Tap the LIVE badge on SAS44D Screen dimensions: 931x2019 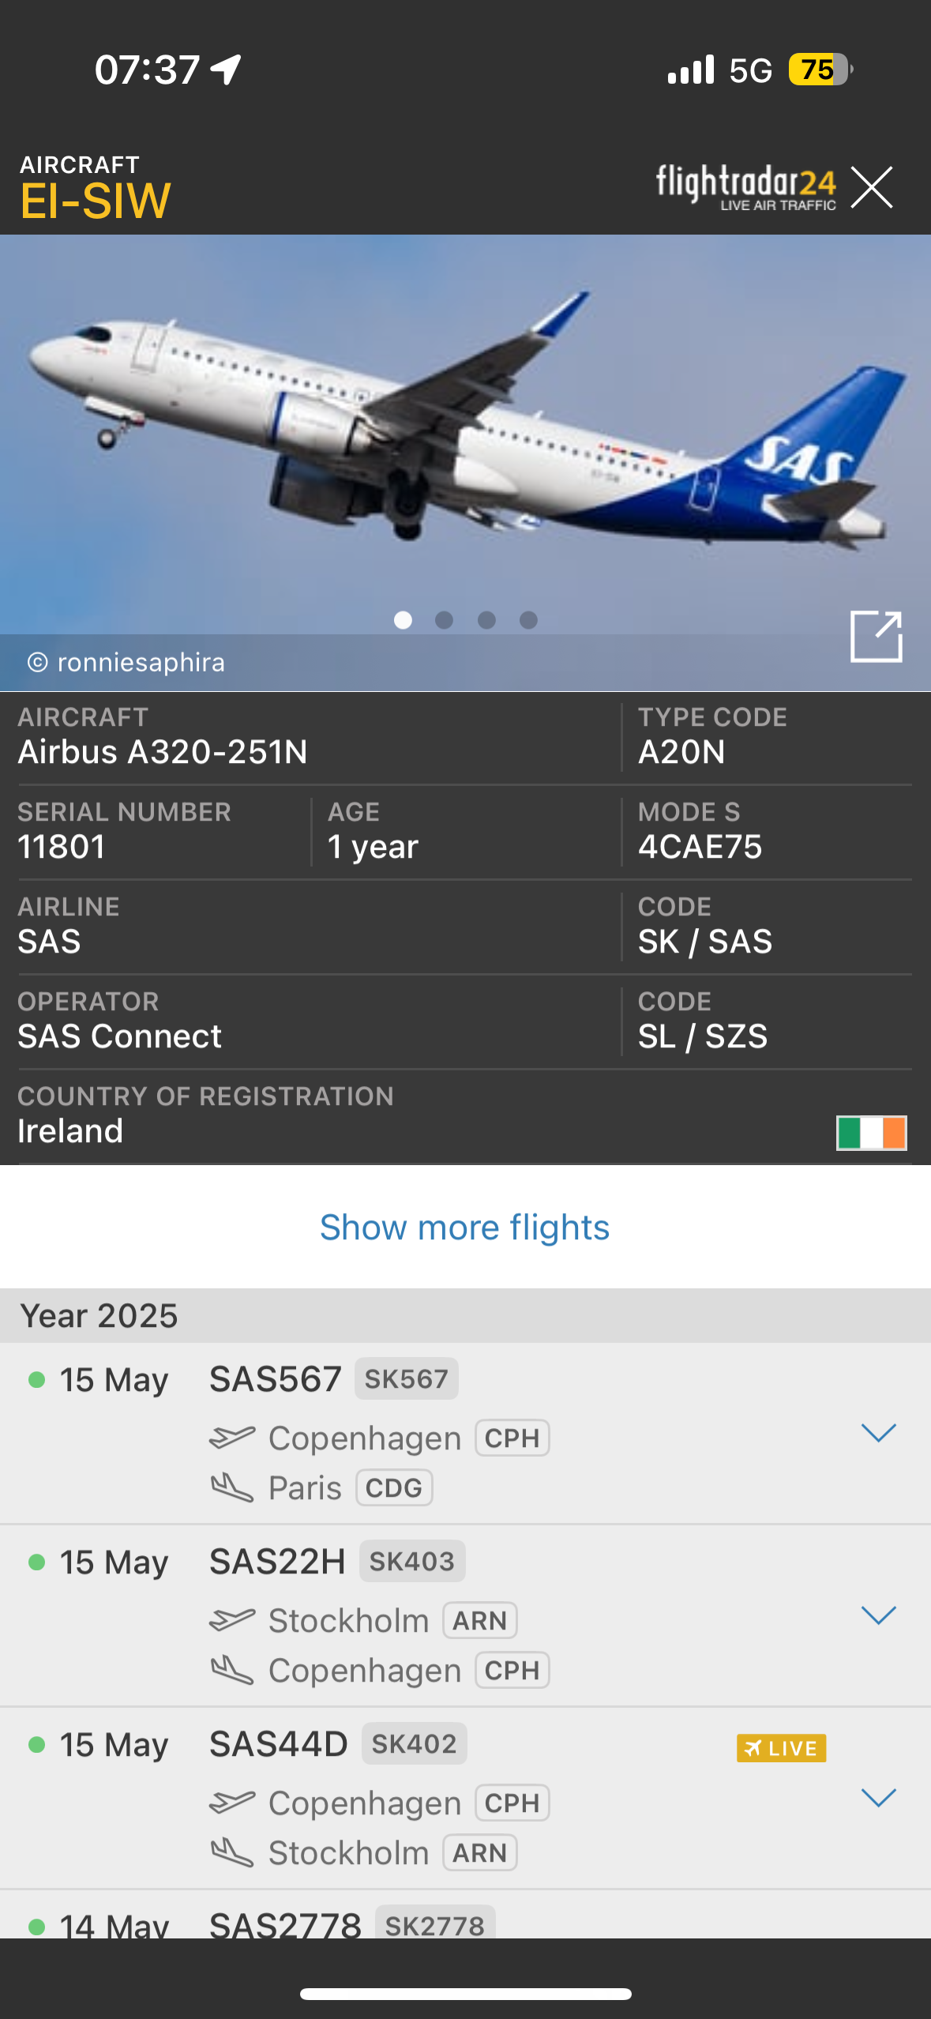click(x=781, y=1747)
